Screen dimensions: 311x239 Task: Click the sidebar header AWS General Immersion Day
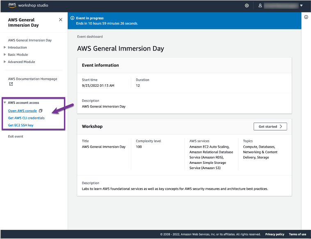(x=23, y=23)
